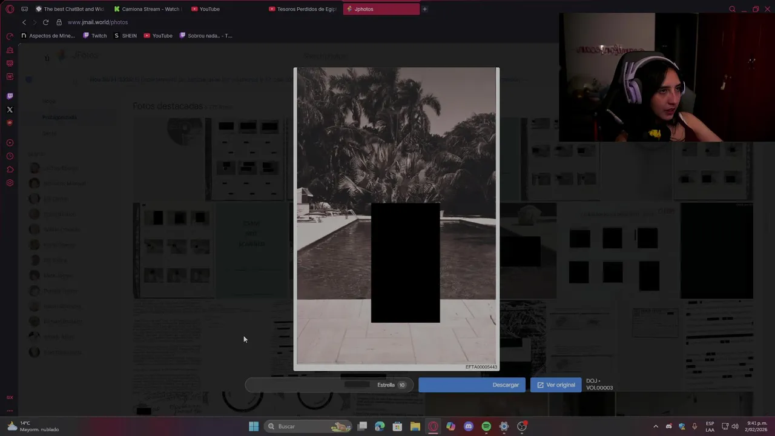Screen dimensions: 775x436
Task: Switch to Camiona Stream - Watch tab
Action: click(147, 9)
